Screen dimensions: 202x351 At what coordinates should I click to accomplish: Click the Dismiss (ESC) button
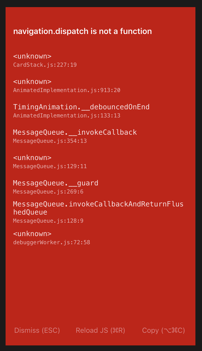click(x=37, y=330)
